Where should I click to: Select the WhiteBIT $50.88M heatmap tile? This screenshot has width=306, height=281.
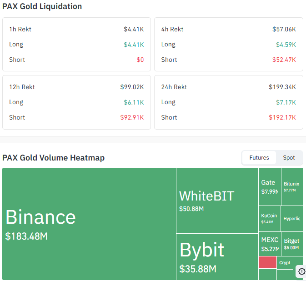click(x=217, y=201)
